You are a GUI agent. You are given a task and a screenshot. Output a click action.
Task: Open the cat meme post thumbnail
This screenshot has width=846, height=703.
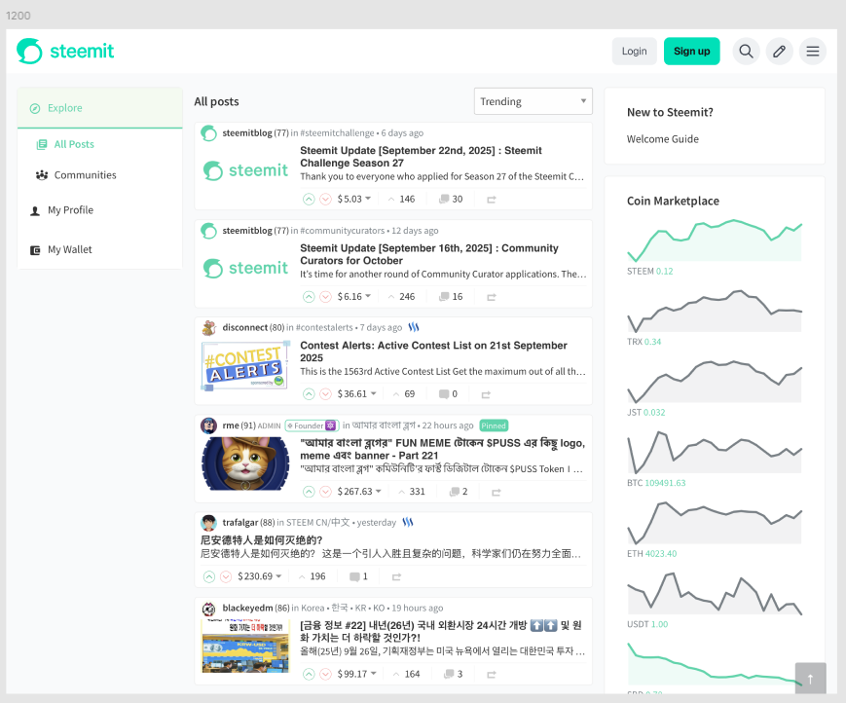point(245,463)
